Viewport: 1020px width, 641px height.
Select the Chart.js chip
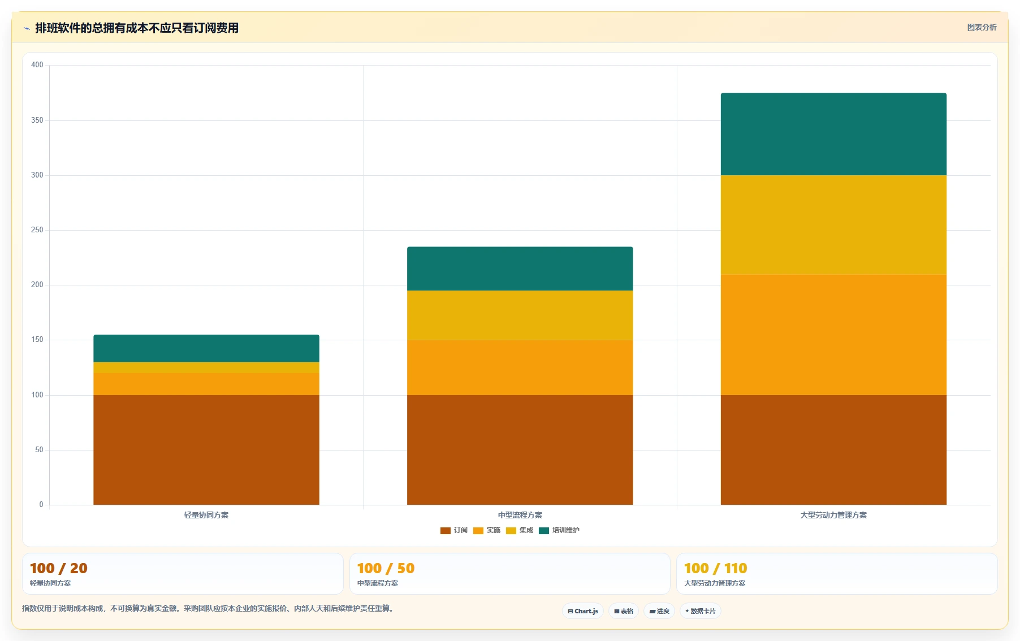583,611
